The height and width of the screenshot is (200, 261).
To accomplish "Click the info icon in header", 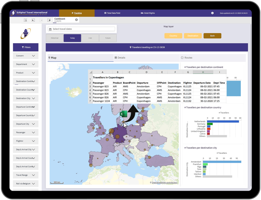I will 212,13.
